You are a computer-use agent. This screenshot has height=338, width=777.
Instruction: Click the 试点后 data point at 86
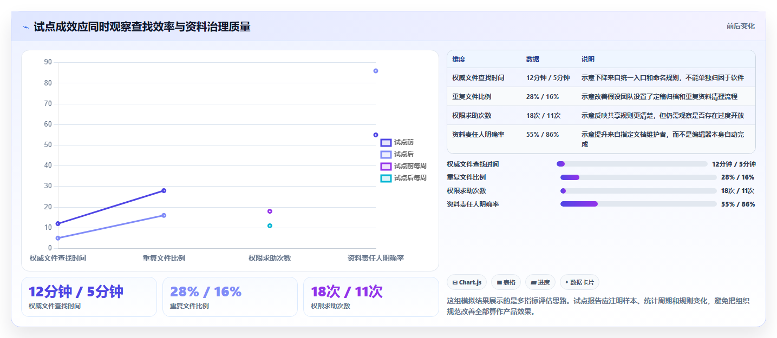(376, 71)
